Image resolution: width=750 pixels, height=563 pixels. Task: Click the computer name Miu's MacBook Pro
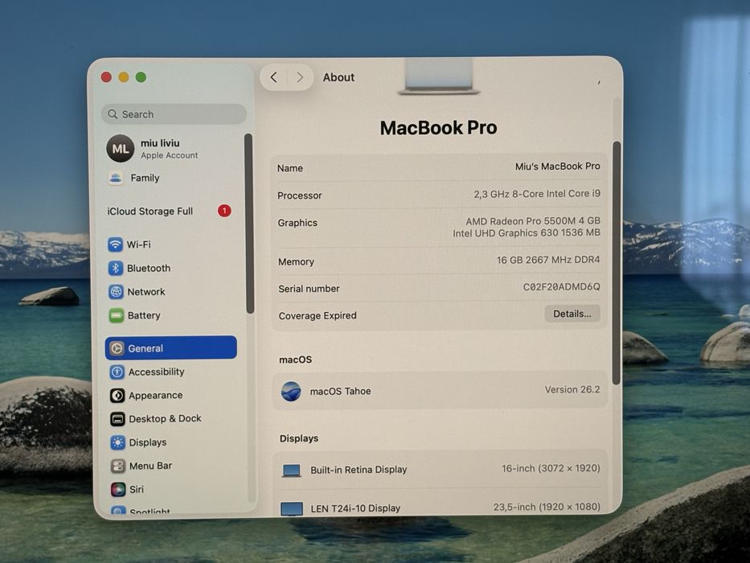[557, 166]
